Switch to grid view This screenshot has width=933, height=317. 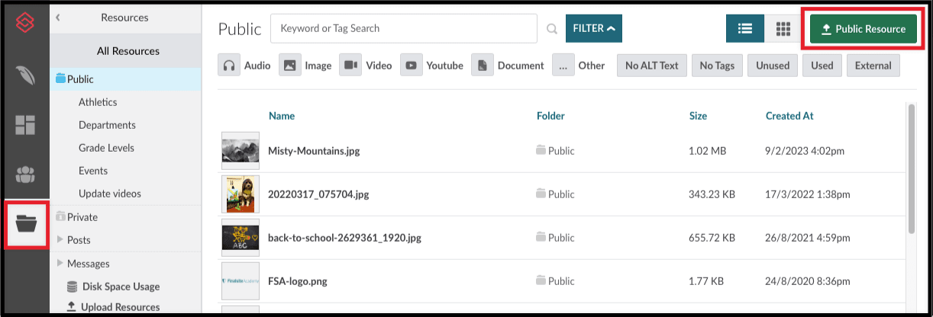pyautogui.click(x=783, y=29)
